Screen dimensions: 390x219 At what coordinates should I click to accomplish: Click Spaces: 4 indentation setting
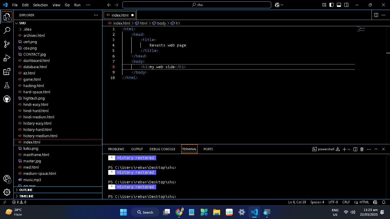click(x=317, y=202)
